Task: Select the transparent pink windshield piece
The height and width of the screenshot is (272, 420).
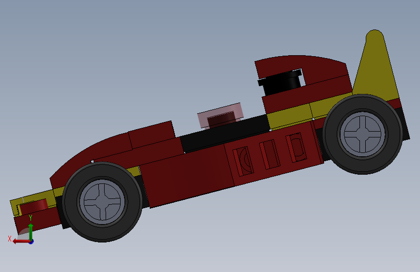Action: click(220, 115)
